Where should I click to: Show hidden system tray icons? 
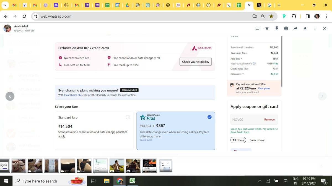pos(260,181)
